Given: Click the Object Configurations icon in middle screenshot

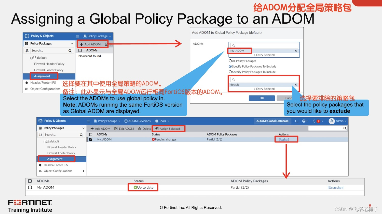Looking at the screenshot, I should pos(40,171).
